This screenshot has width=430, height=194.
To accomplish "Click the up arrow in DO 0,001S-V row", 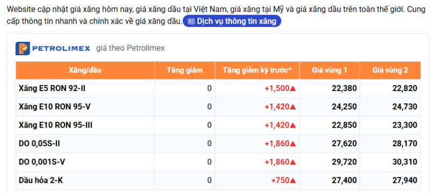I will pos(293,162).
